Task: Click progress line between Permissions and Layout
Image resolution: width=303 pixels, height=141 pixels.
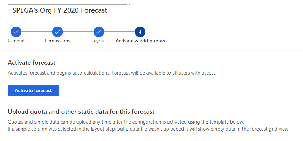Action: coord(78,32)
